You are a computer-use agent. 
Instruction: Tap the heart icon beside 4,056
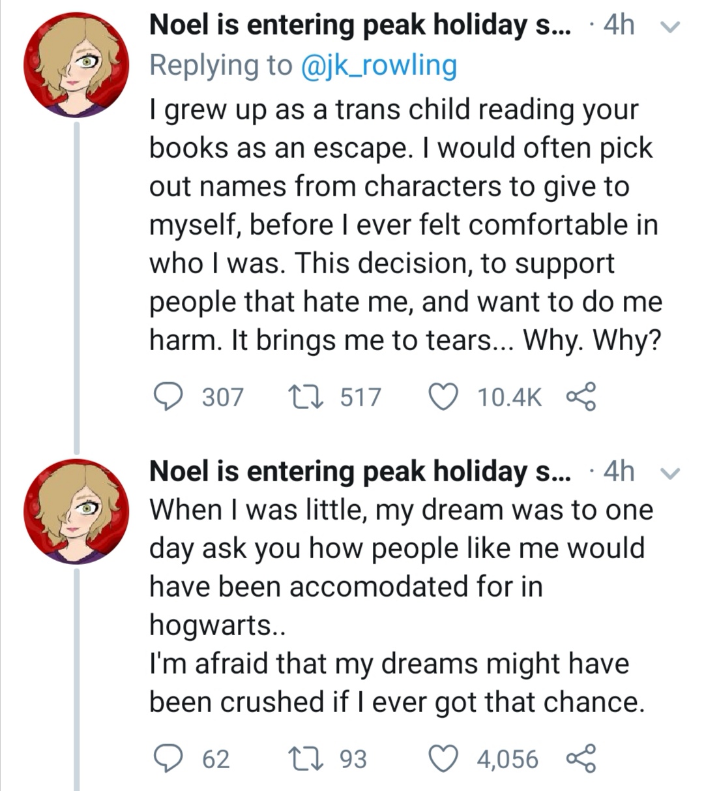pos(443,759)
